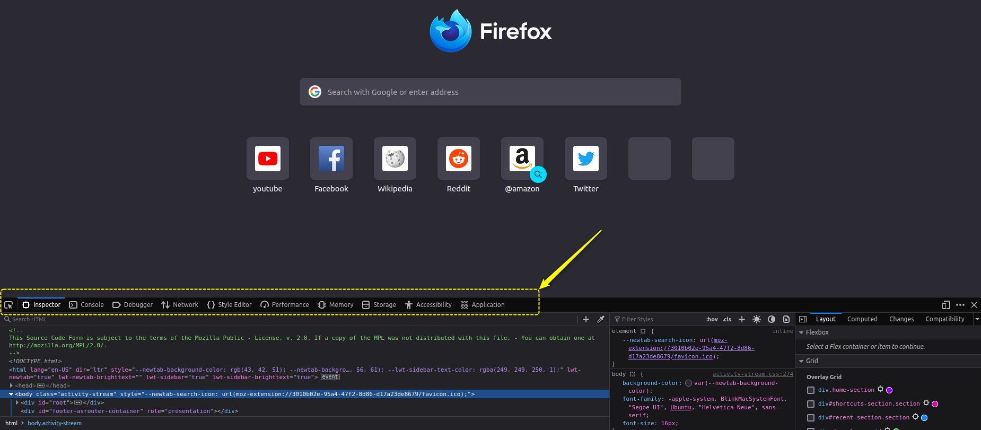The image size is (981, 430).
Task: Select the Inspector tab
Action: point(41,305)
